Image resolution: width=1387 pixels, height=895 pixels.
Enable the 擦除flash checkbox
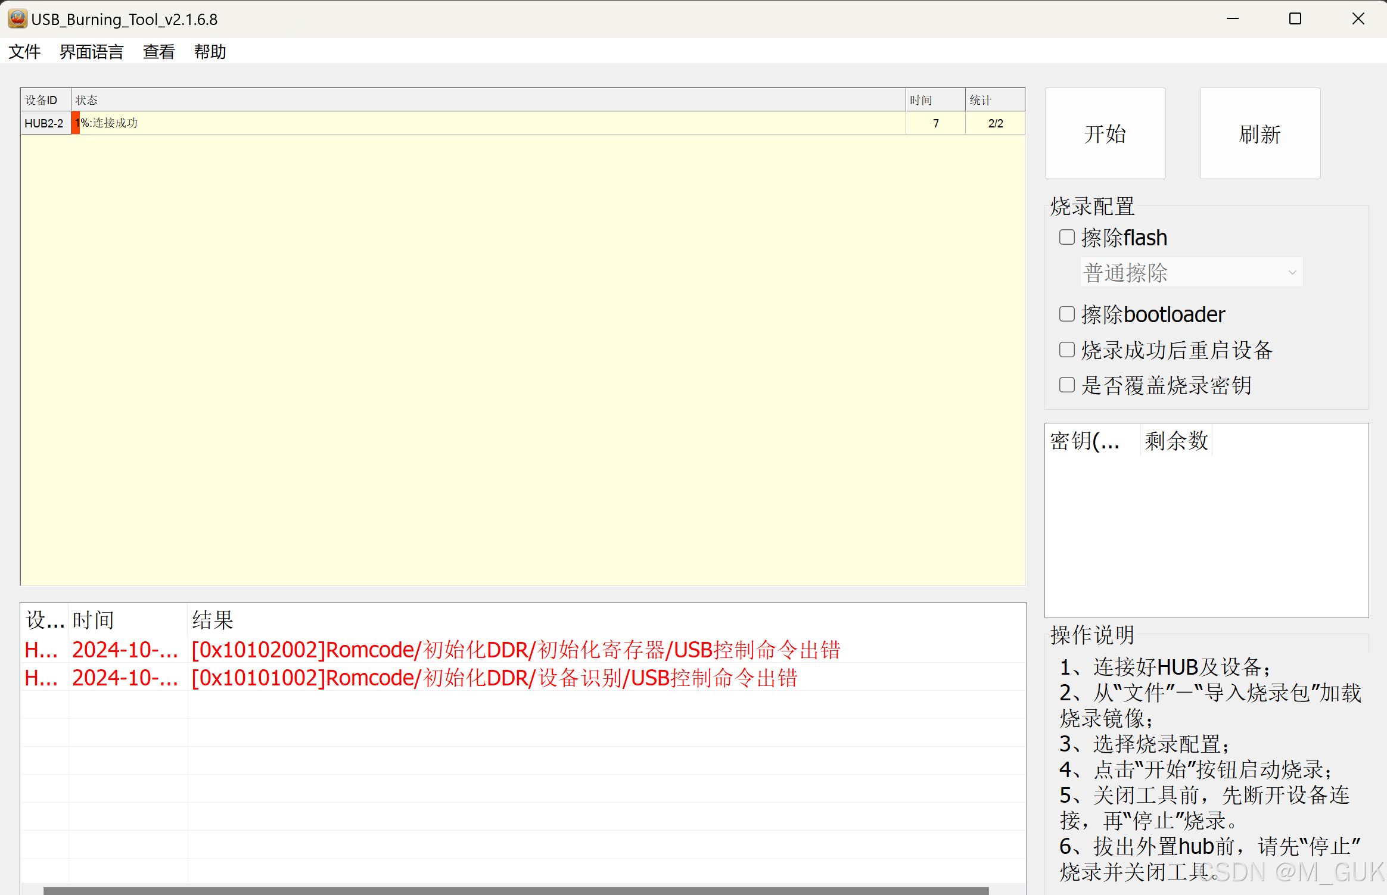(x=1066, y=237)
